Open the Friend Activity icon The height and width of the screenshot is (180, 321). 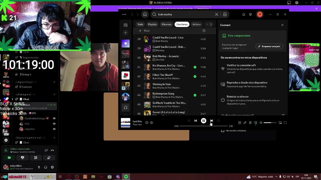pos(250,14)
